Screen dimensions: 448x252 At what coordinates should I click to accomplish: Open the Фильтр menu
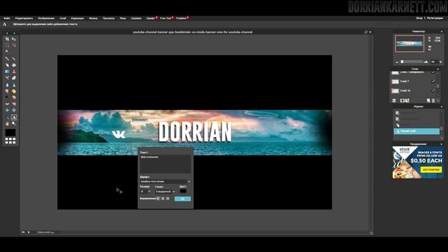[93, 18]
